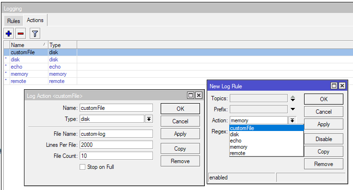353x190 pixels.
Task: Click the Name field in Log Action
Action: pos(116,108)
